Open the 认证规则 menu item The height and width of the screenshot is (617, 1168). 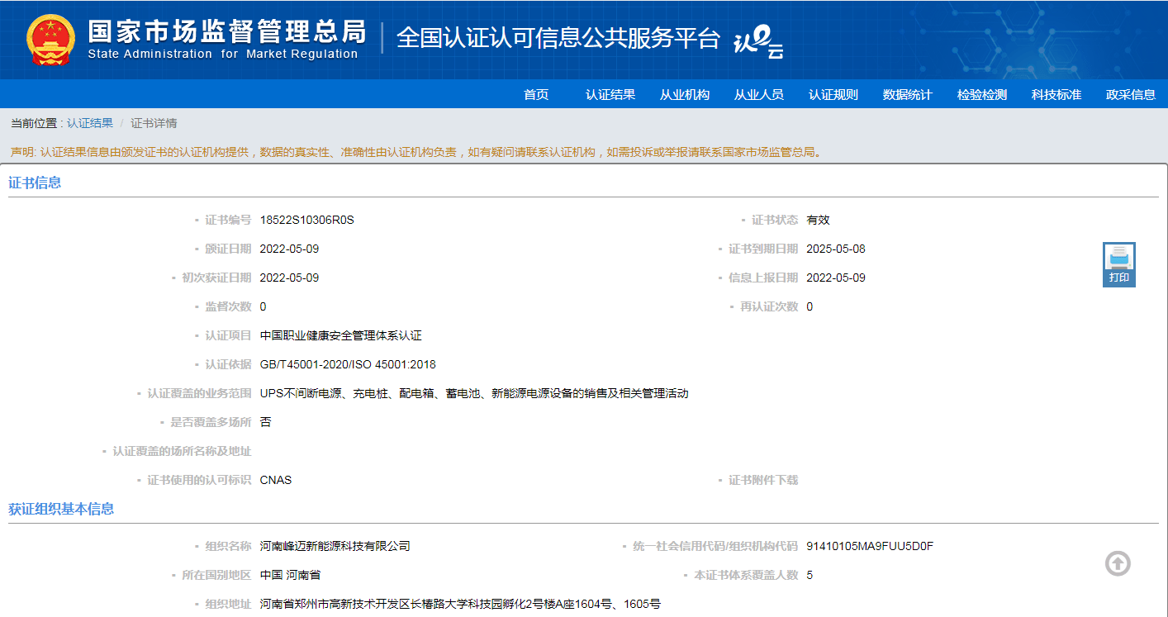point(833,94)
